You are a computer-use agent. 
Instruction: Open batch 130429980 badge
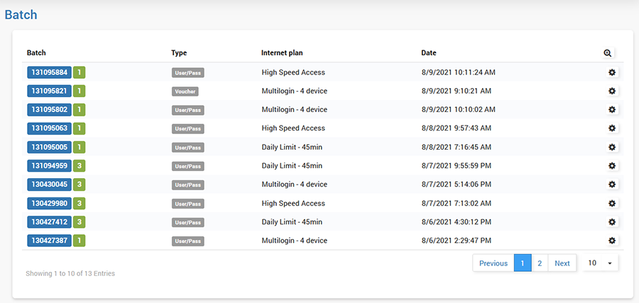pyautogui.click(x=50, y=204)
